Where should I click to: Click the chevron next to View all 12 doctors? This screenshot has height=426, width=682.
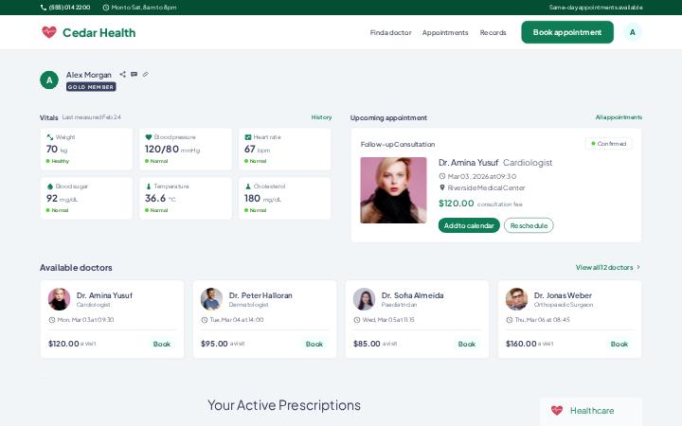638,267
